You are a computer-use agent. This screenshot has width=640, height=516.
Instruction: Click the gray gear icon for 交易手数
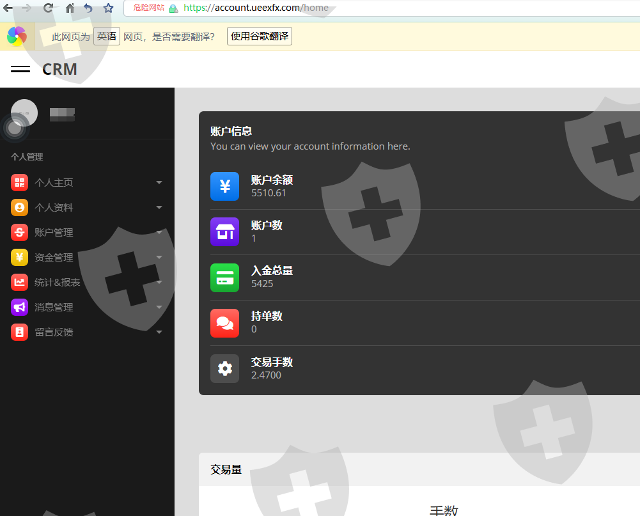(x=224, y=368)
